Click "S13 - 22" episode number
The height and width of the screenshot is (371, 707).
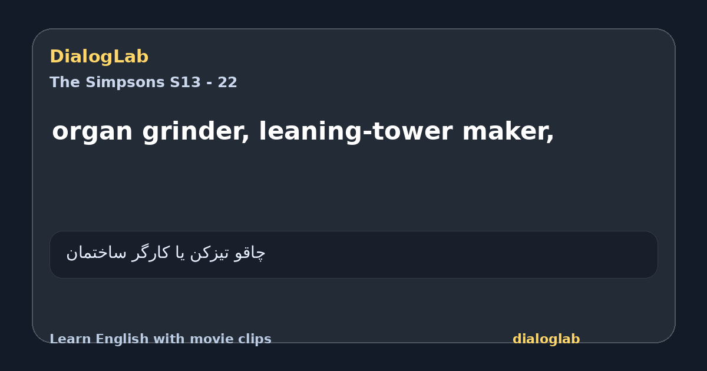pos(203,82)
